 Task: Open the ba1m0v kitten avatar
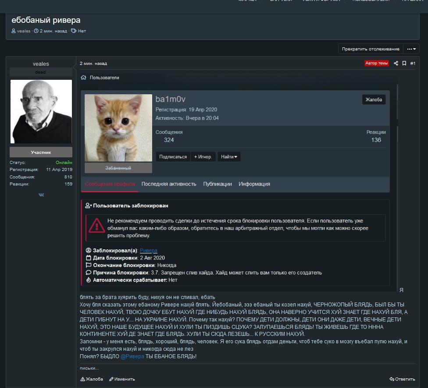(x=118, y=128)
